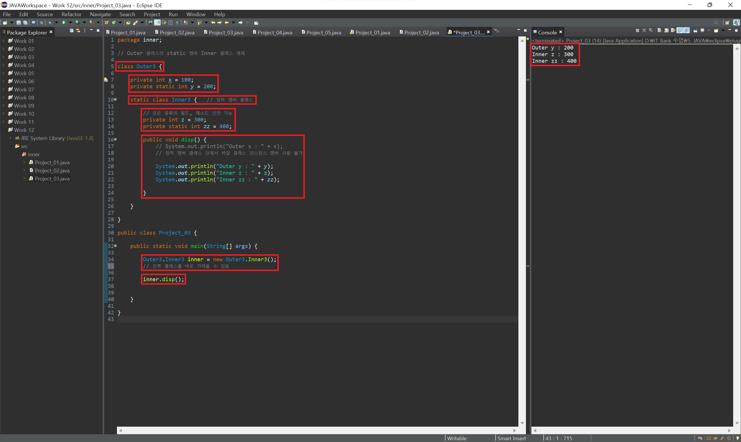
Task: Click the yellow warning marker in overview ruler
Action: [528, 80]
